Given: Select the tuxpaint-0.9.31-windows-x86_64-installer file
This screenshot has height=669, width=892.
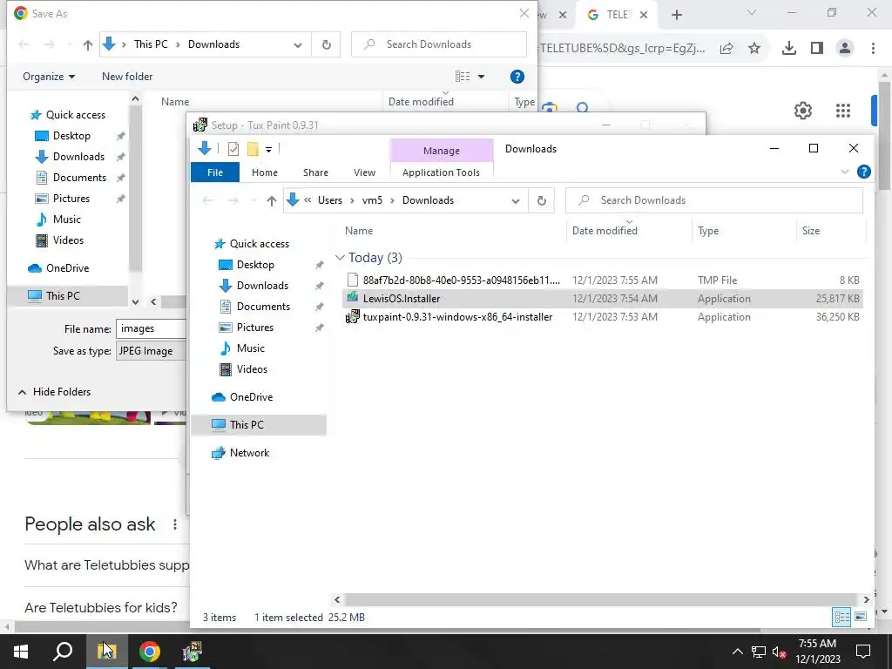Looking at the screenshot, I should pos(603,317).
